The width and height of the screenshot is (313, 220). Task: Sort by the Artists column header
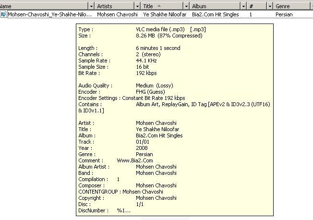(115, 6)
